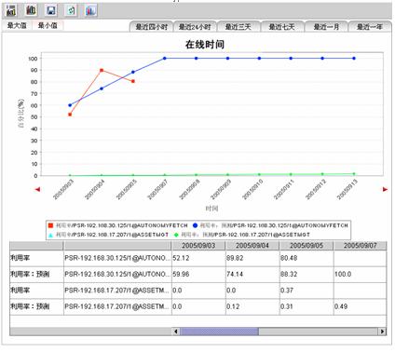Click the 2005/09/04 column header
This screenshot has width=395, height=352.
tap(252, 246)
